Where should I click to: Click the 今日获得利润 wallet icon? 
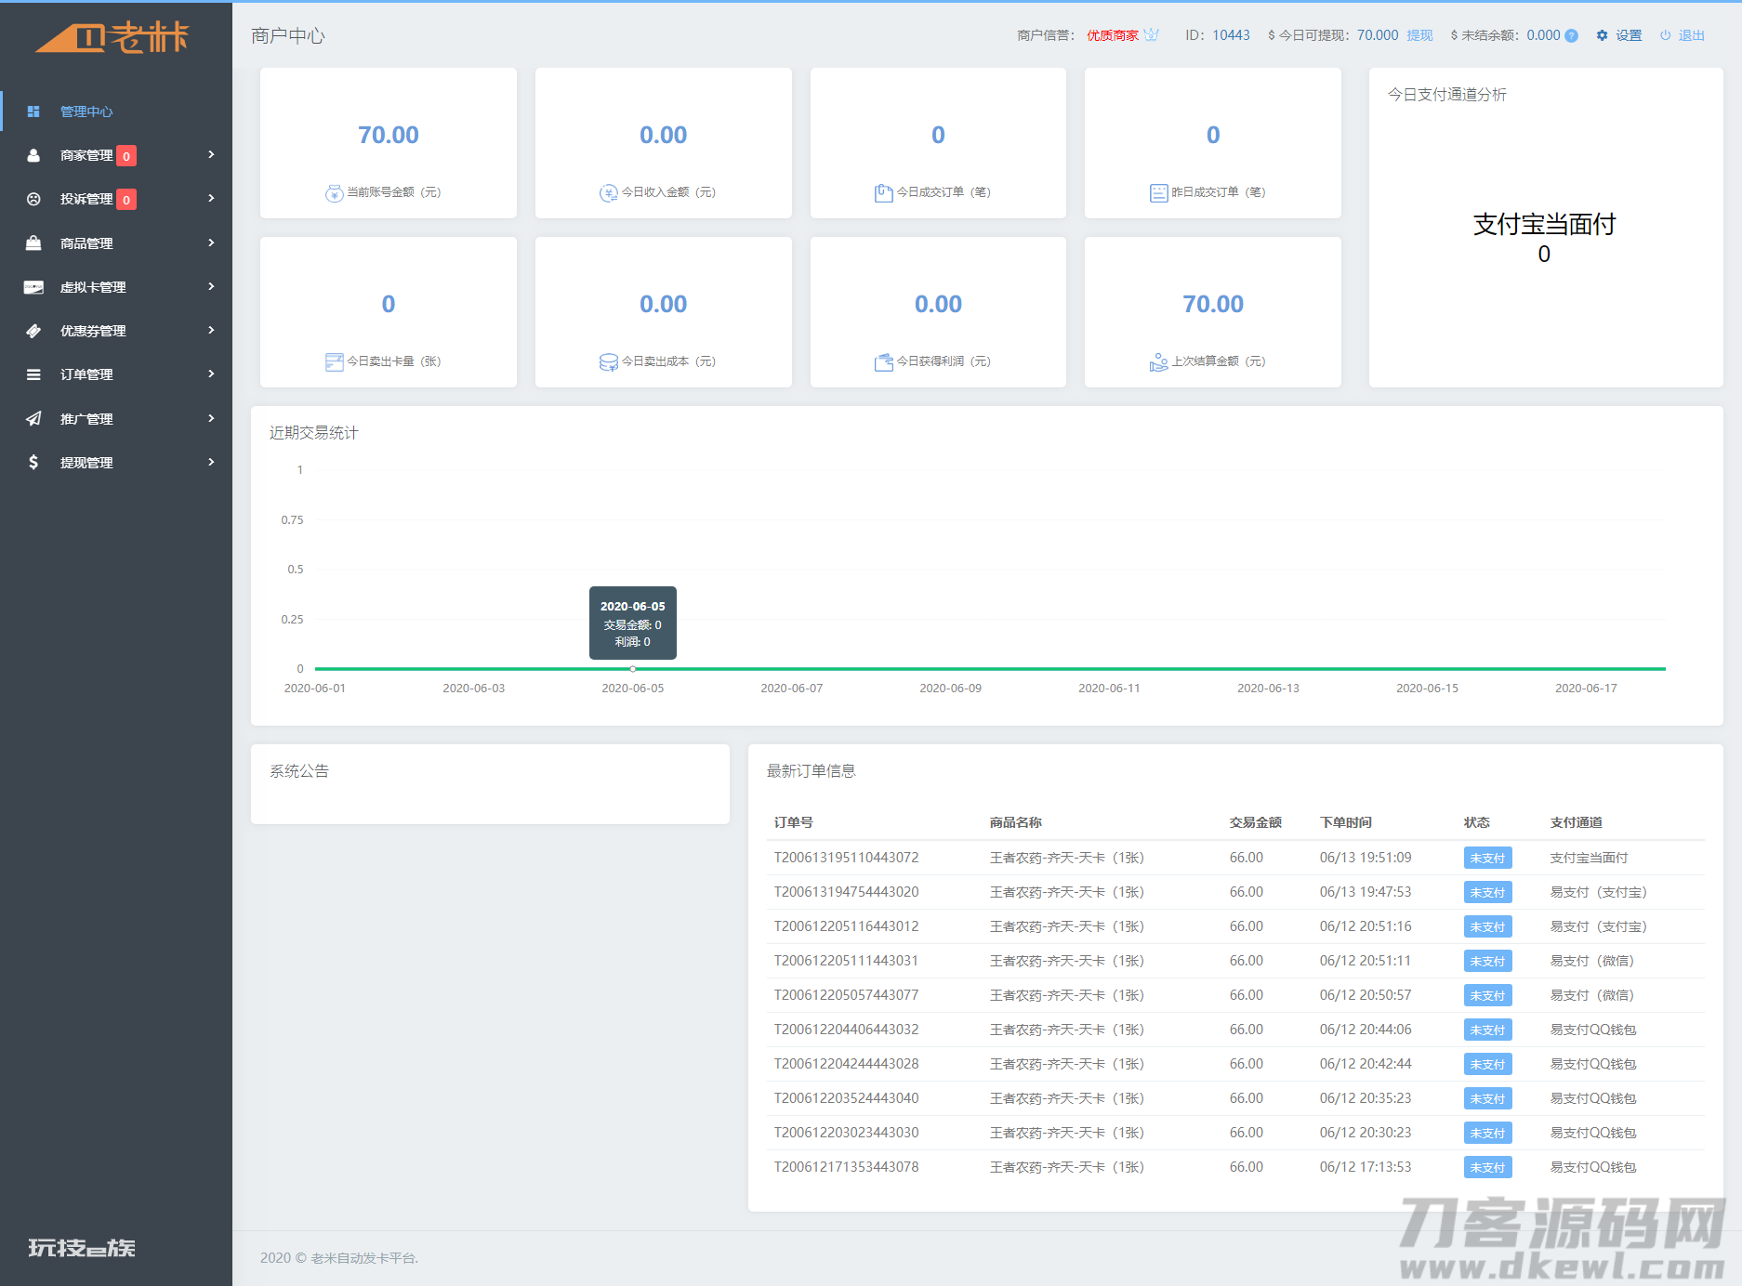[x=883, y=362]
